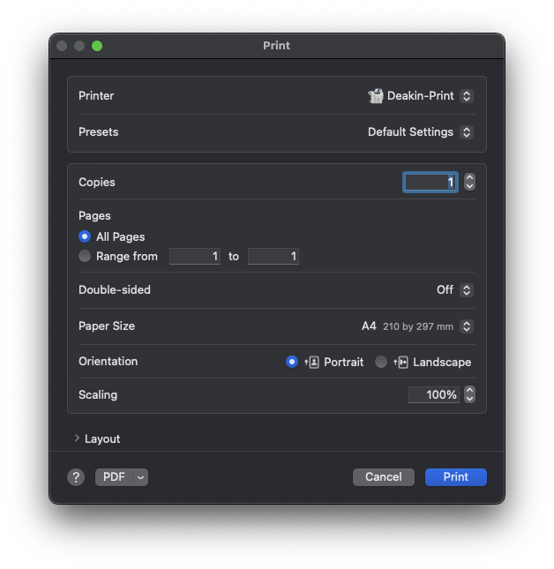Select the All Pages radio button
Image resolution: width=554 pixels, height=569 pixels.
[x=85, y=236]
